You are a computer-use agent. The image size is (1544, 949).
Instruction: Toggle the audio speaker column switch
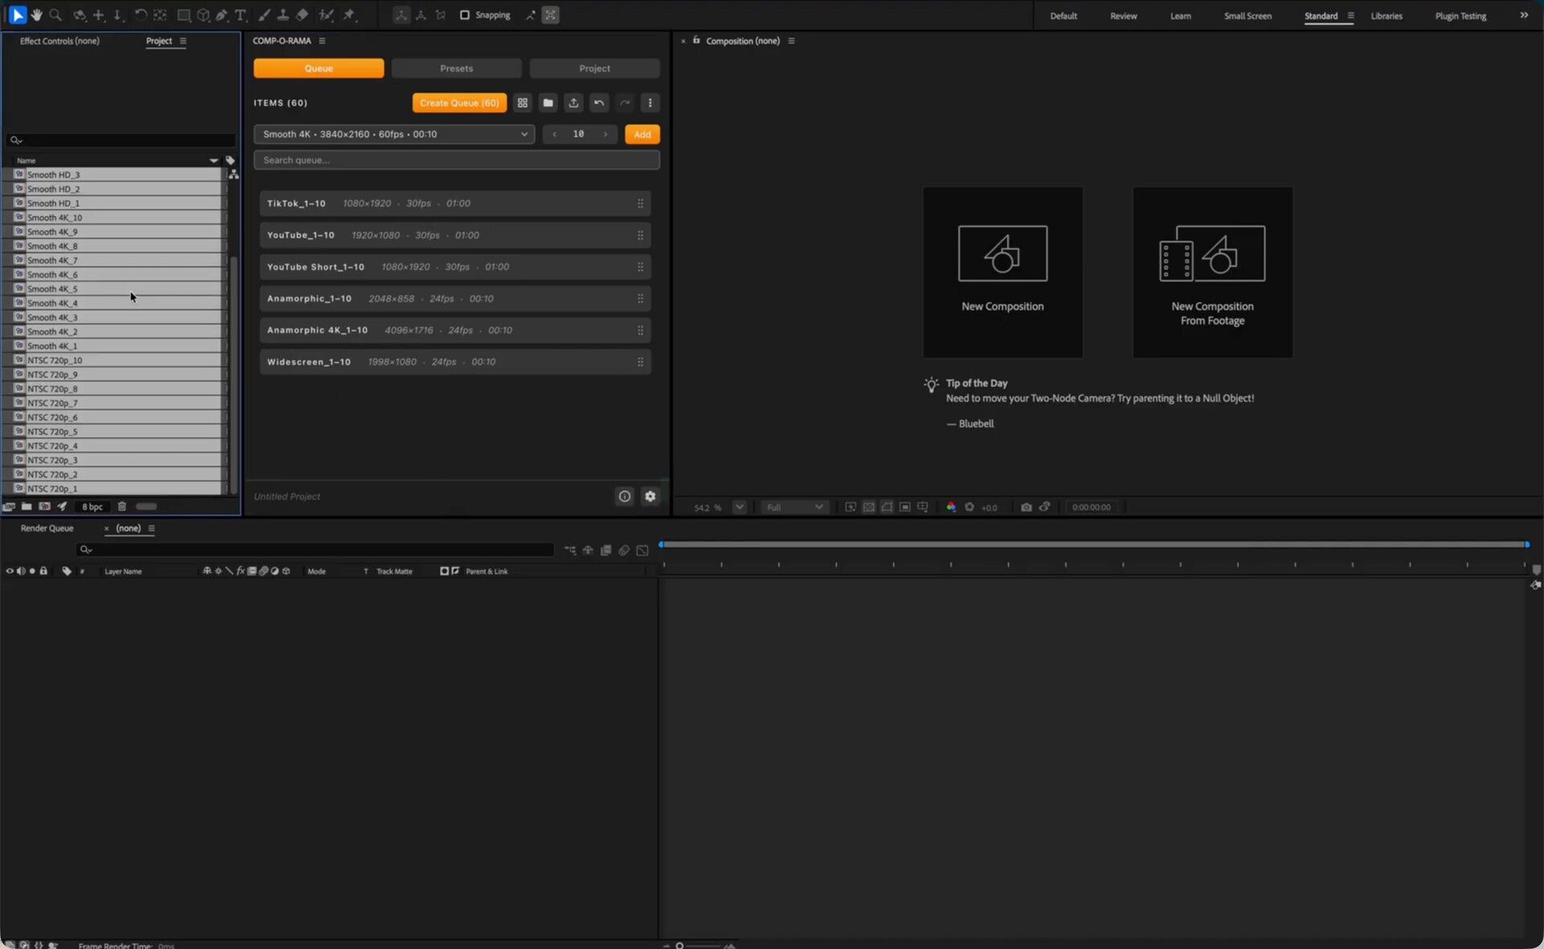tap(21, 571)
